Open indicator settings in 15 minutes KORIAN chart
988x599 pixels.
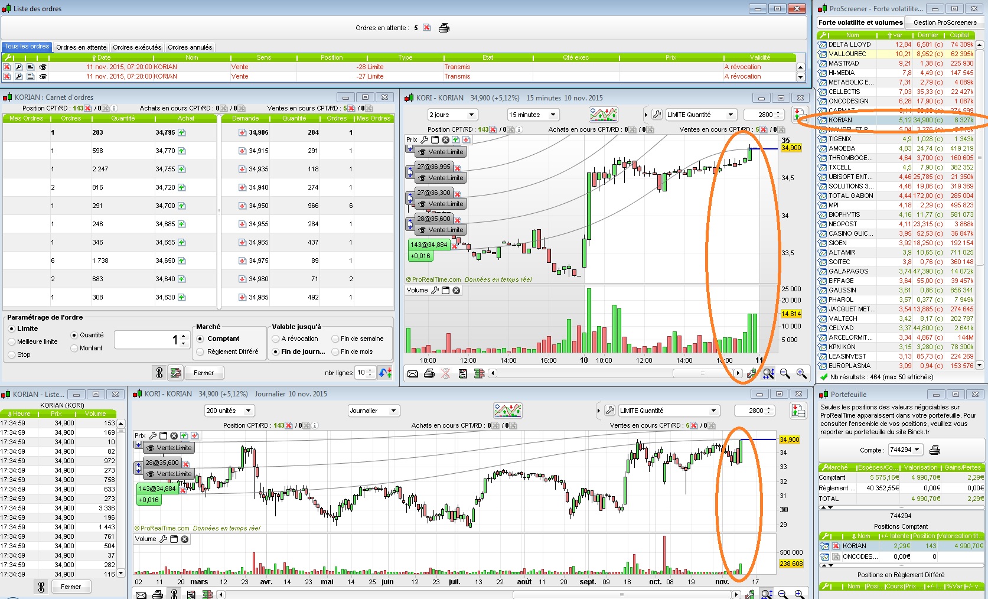point(604,114)
